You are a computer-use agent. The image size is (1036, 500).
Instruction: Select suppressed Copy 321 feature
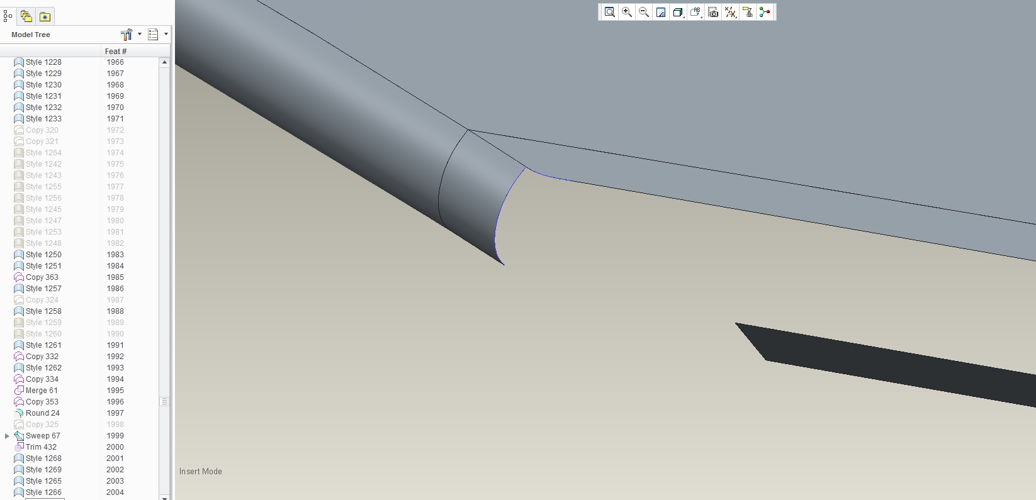pos(42,142)
